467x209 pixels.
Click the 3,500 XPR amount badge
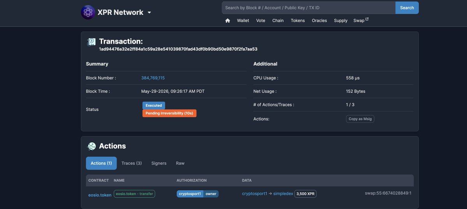click(305, 193)
